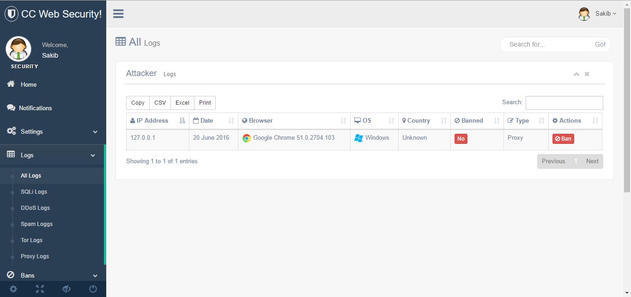631x297 pixels.
Task: Expand the Bans menu chevron
Action: click(x=95, y=276)
